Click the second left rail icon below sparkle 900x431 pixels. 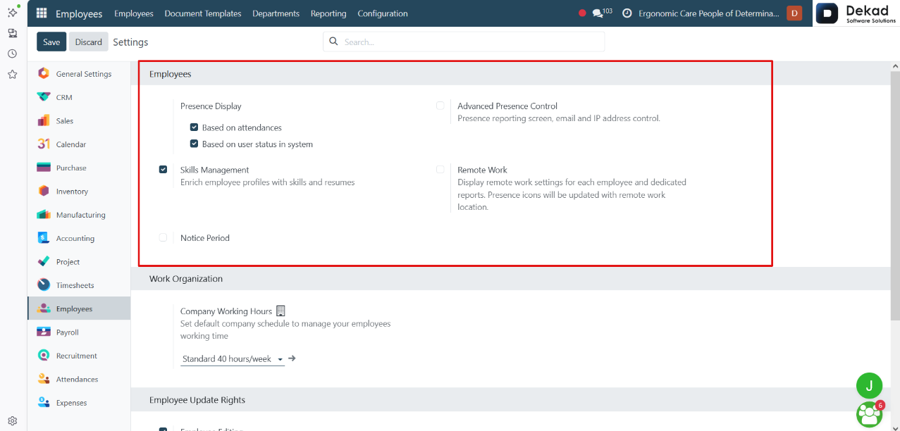12,33
